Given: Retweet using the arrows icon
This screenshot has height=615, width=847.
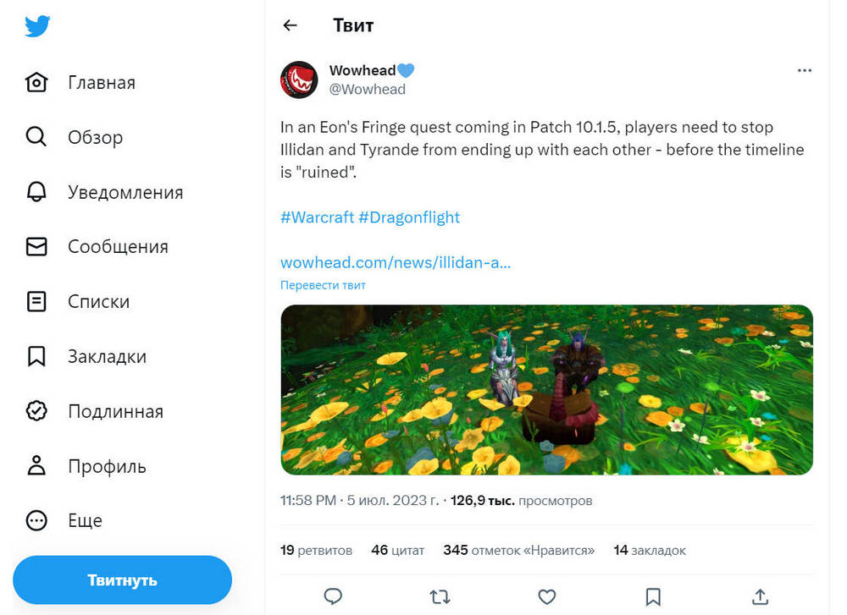Looking at the screenshot, I should 440,596.
